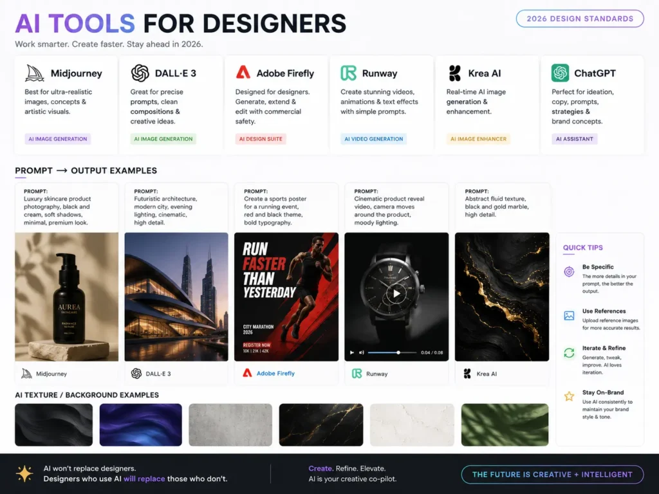
Task: Click the Use References image icon
Action: [x=569, y=315]
